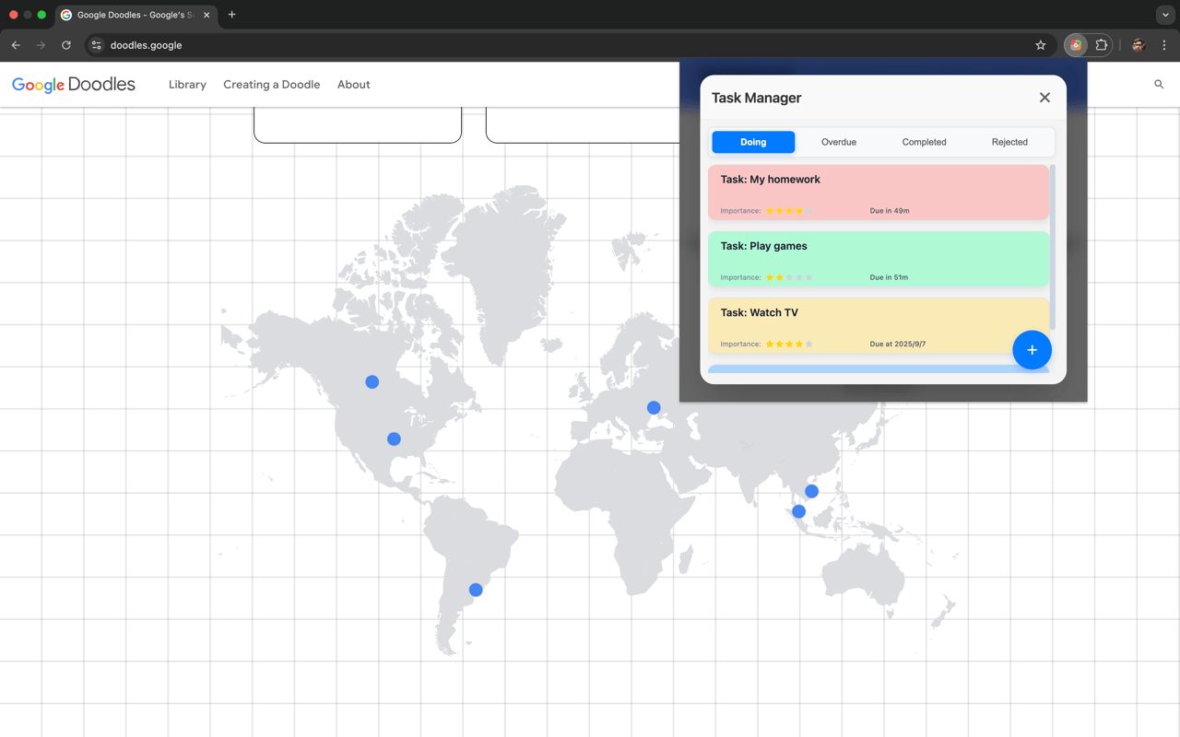
Task: Open Chrome three-dot menu
Action: (1164, 45)
